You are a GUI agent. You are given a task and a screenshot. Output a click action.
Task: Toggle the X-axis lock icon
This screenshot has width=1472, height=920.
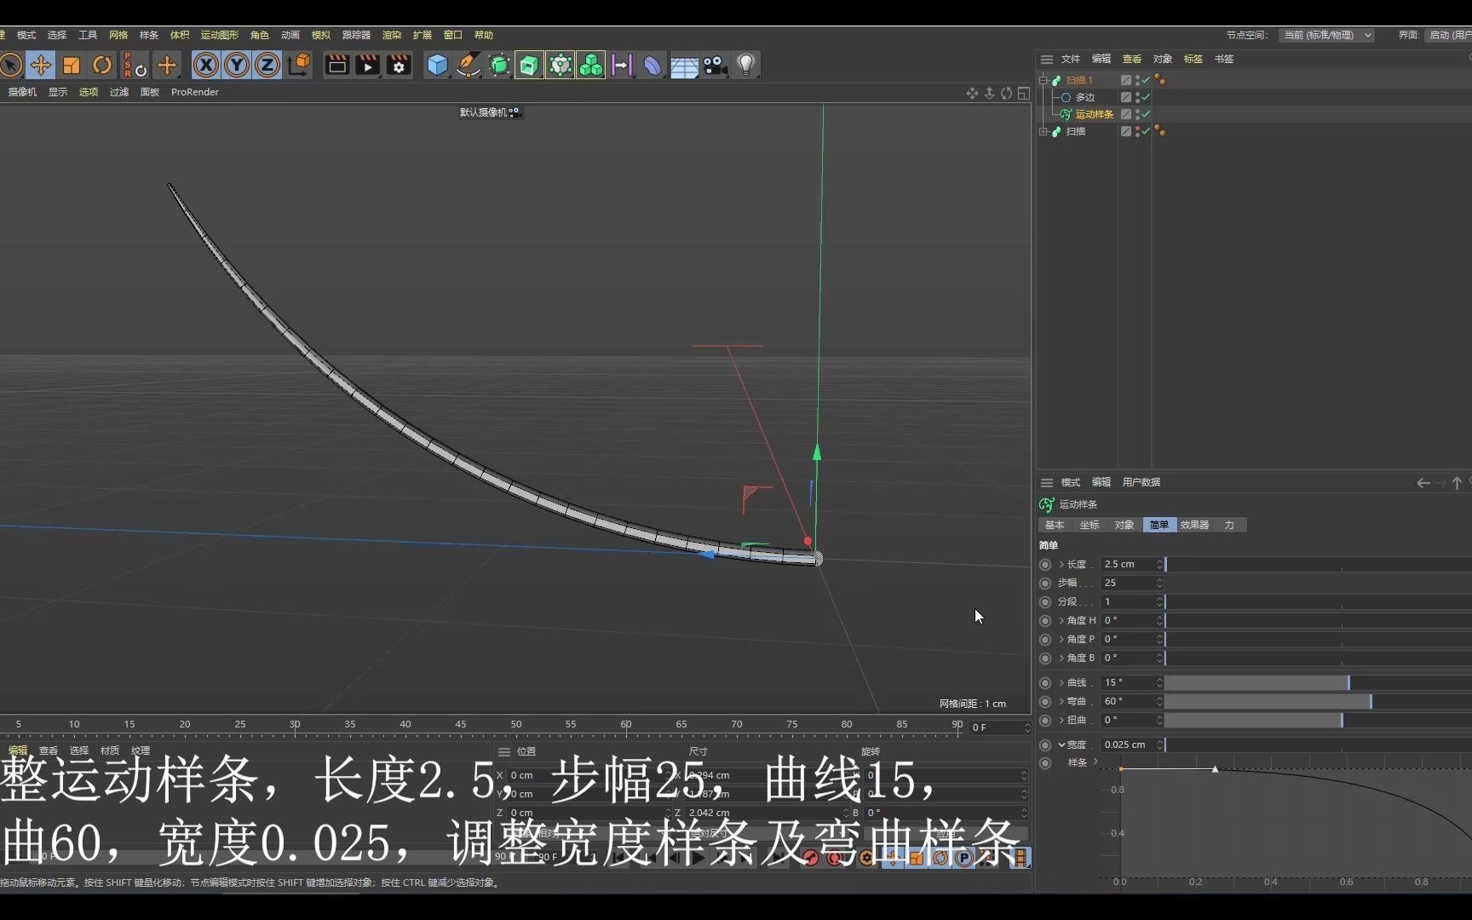pos(205,65)
